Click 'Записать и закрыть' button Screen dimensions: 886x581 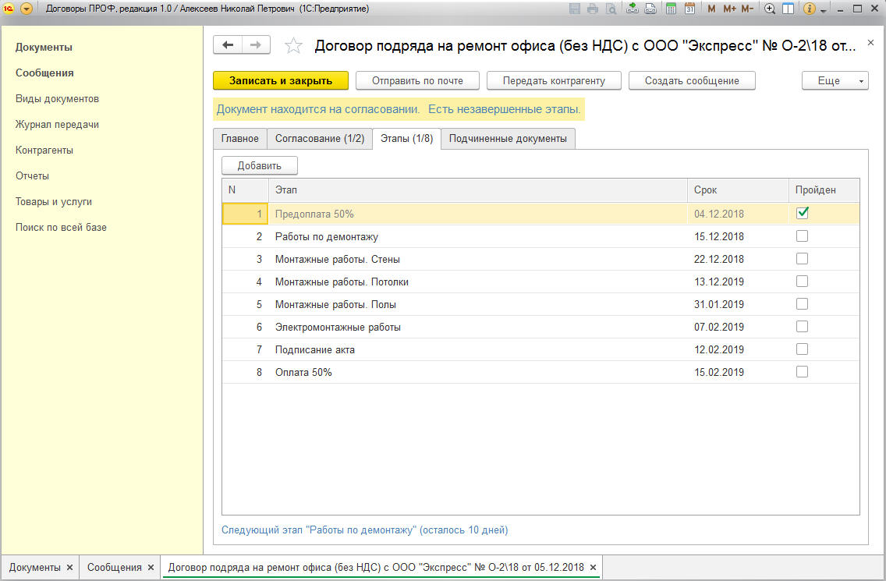coord(281,81)
